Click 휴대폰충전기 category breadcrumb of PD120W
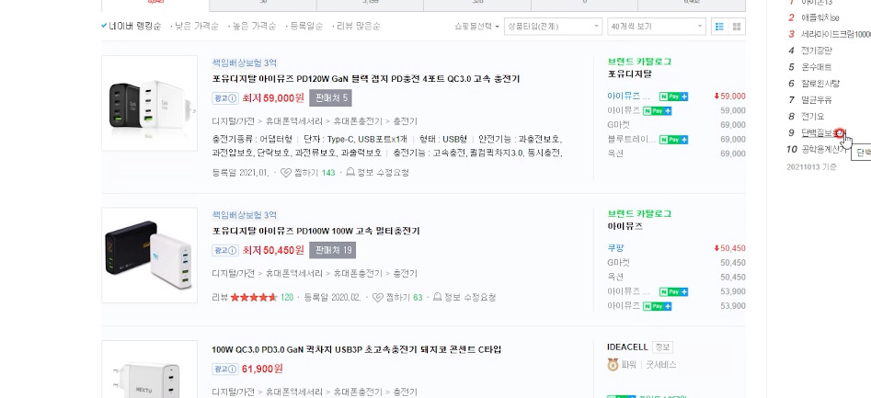Image resolution: width=871 pixels, height=398 pixels. point(358,121)
